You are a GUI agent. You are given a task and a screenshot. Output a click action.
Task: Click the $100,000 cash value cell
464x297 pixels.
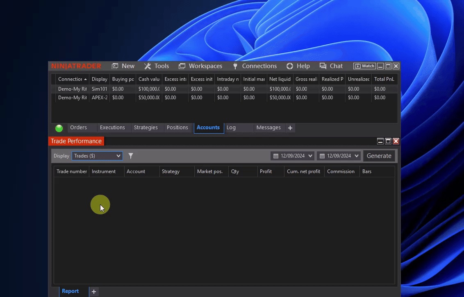point(149,89)
